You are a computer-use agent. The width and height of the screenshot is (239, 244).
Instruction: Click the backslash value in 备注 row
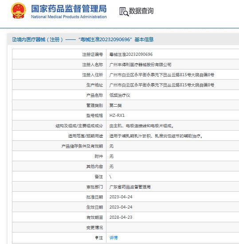(x=110, y=177)
